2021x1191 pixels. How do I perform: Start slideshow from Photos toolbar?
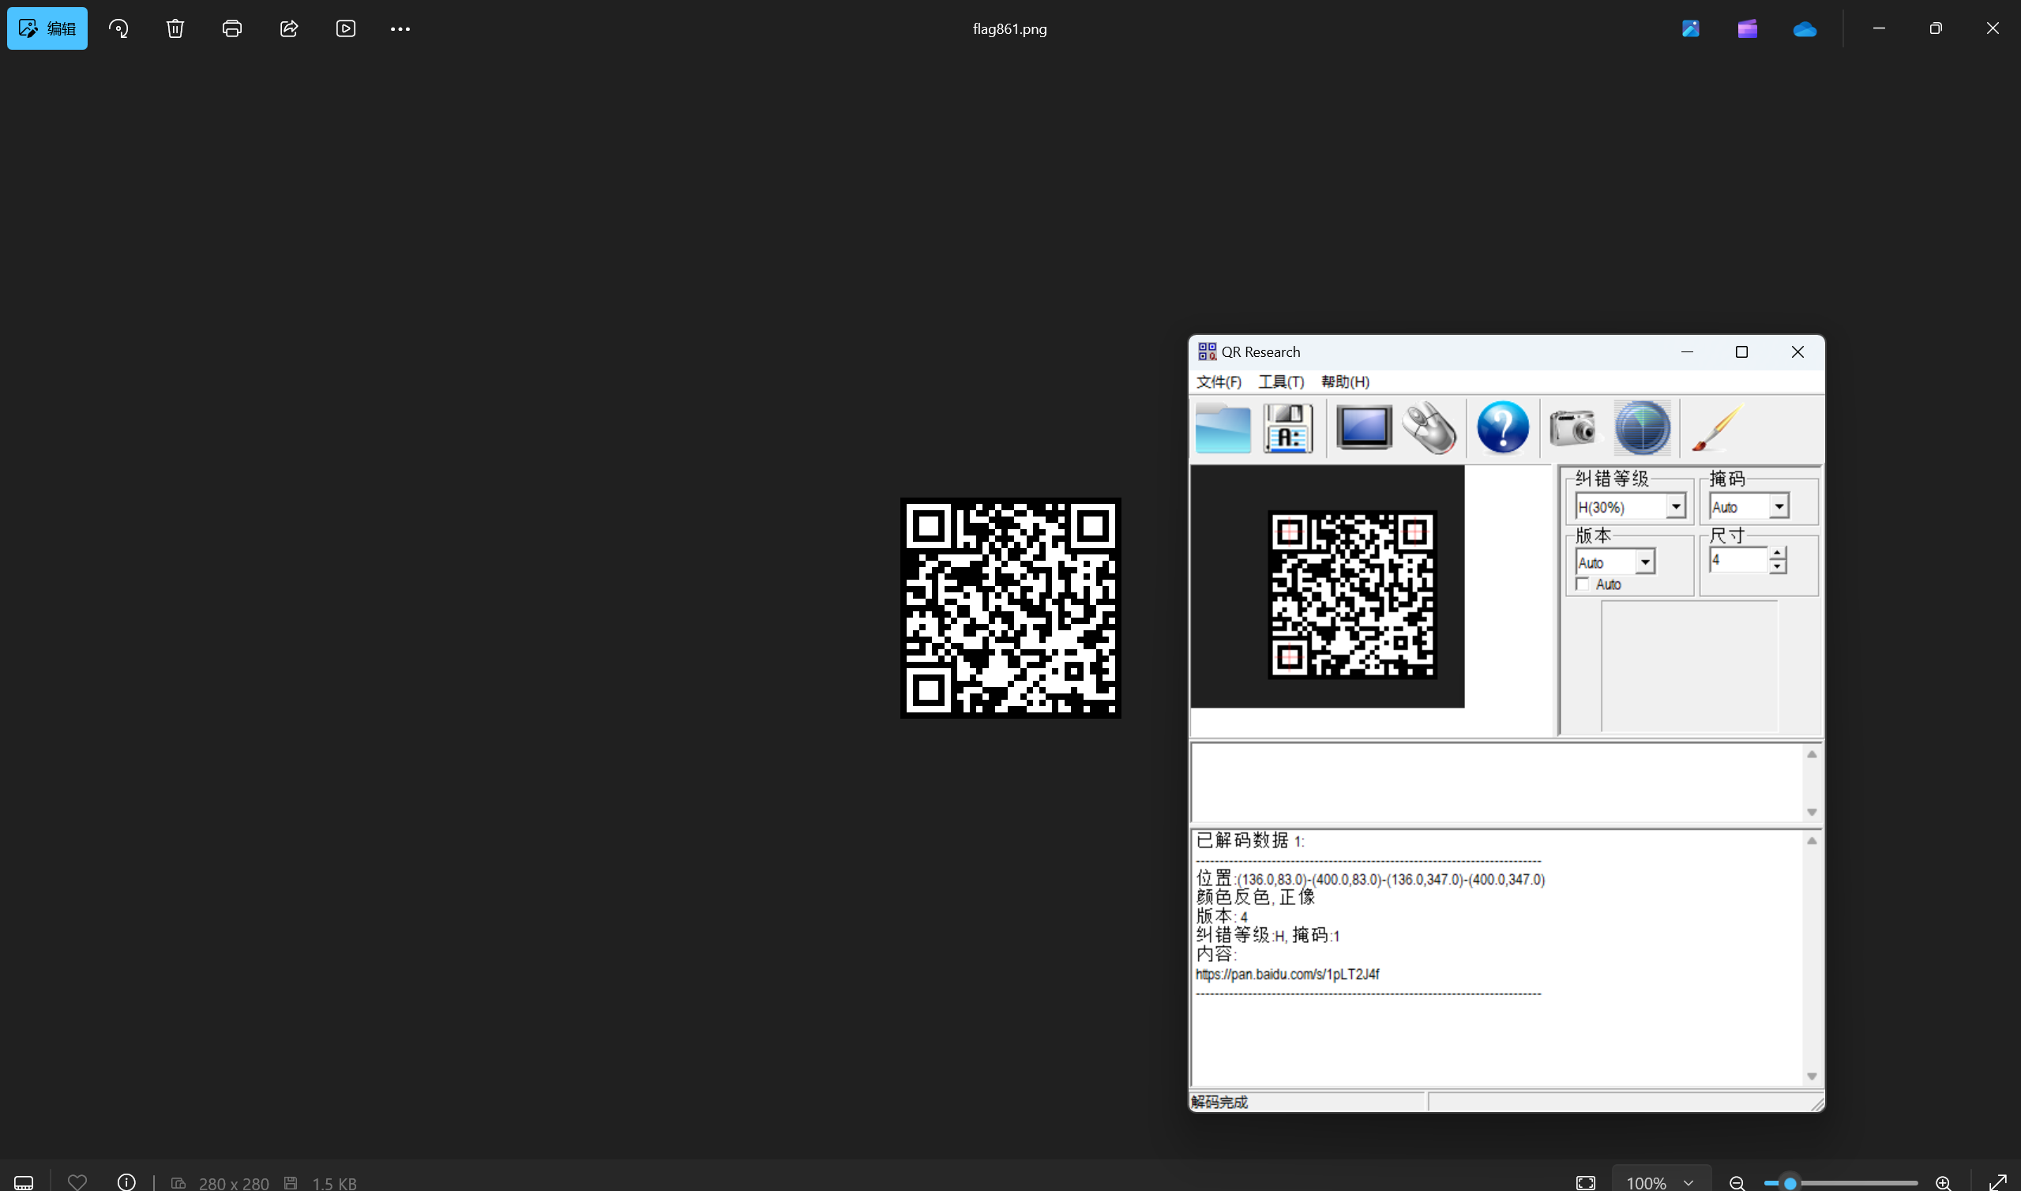(346, 29)
